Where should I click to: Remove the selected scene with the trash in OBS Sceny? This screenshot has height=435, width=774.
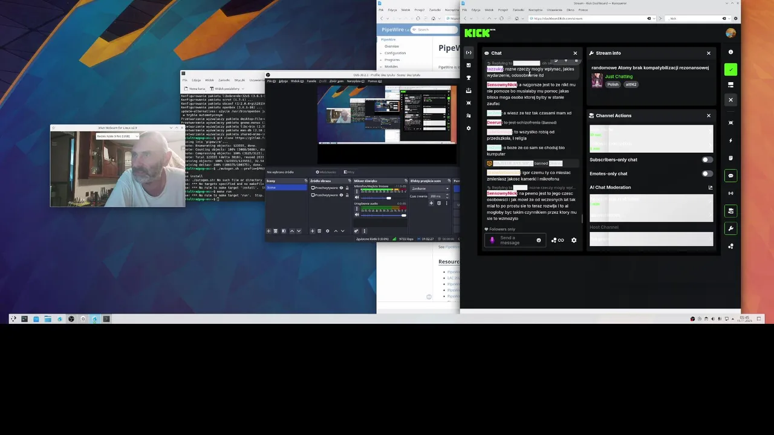point(276,231)
